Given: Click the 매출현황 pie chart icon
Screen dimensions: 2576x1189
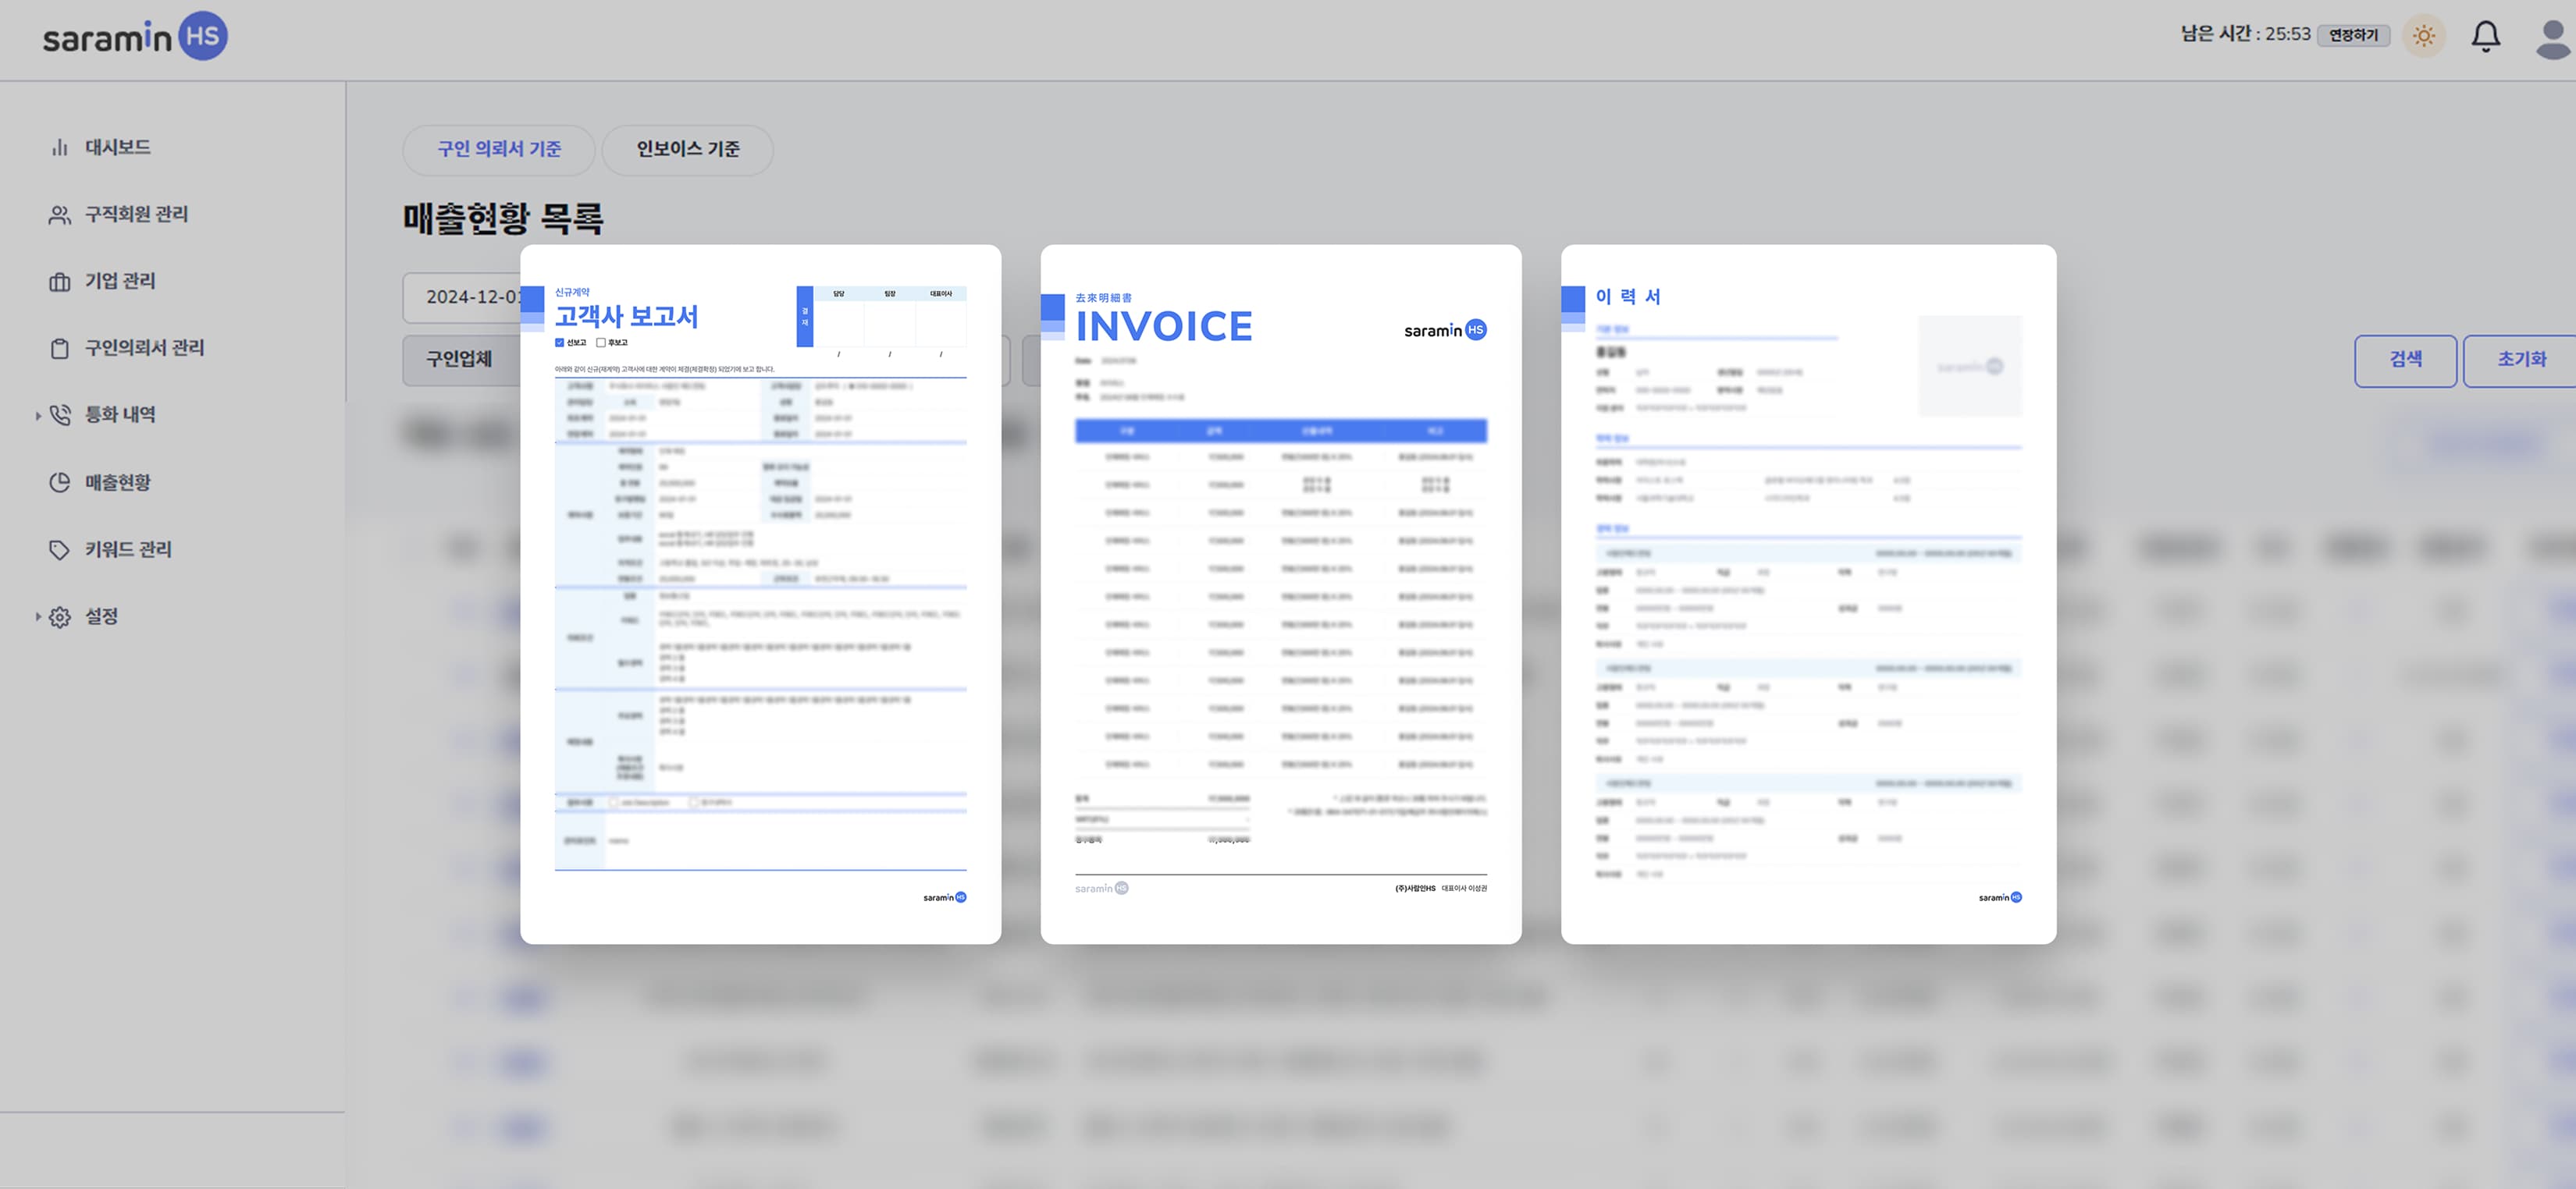Looking at the screenshot, I should tap(60, 483).
